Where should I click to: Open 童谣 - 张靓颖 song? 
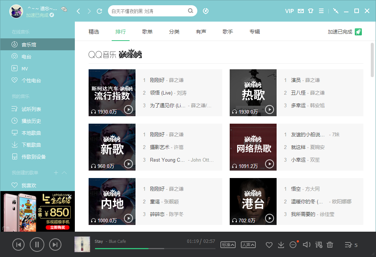pyautogui.click(x=164, y=202)
